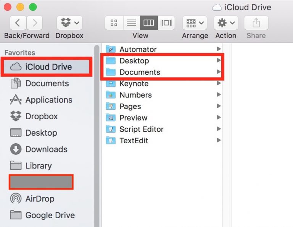Click the yellow minimize window button
293x227 pixels.
pos(20,7)
